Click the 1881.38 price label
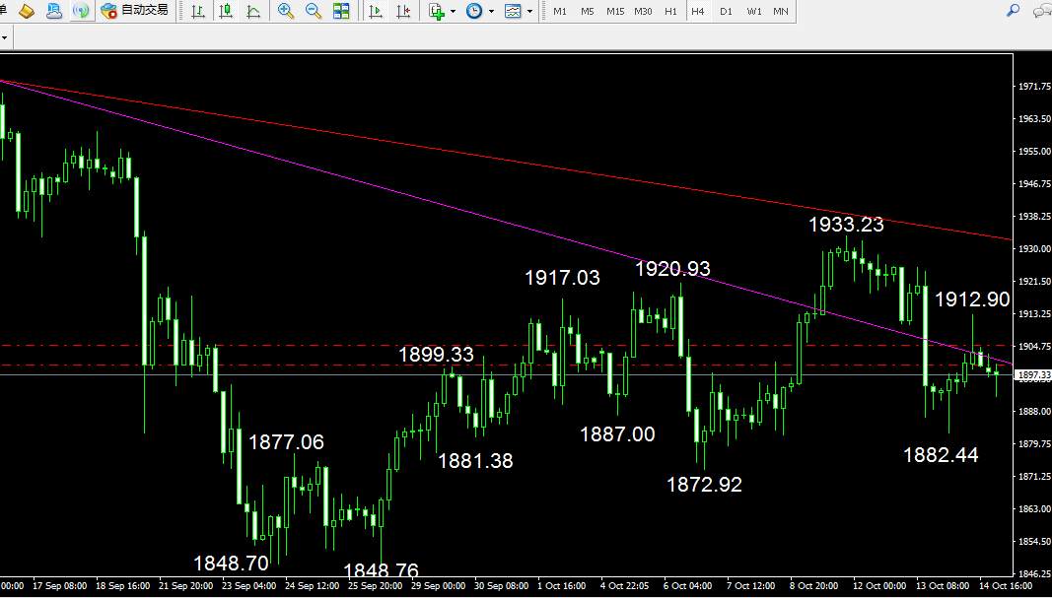The height and width of the screenshot is (598, 1052). 475,460
